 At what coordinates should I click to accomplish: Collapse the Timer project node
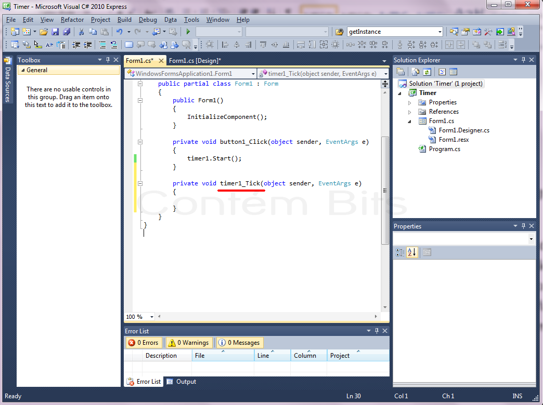tap(400, 93)
